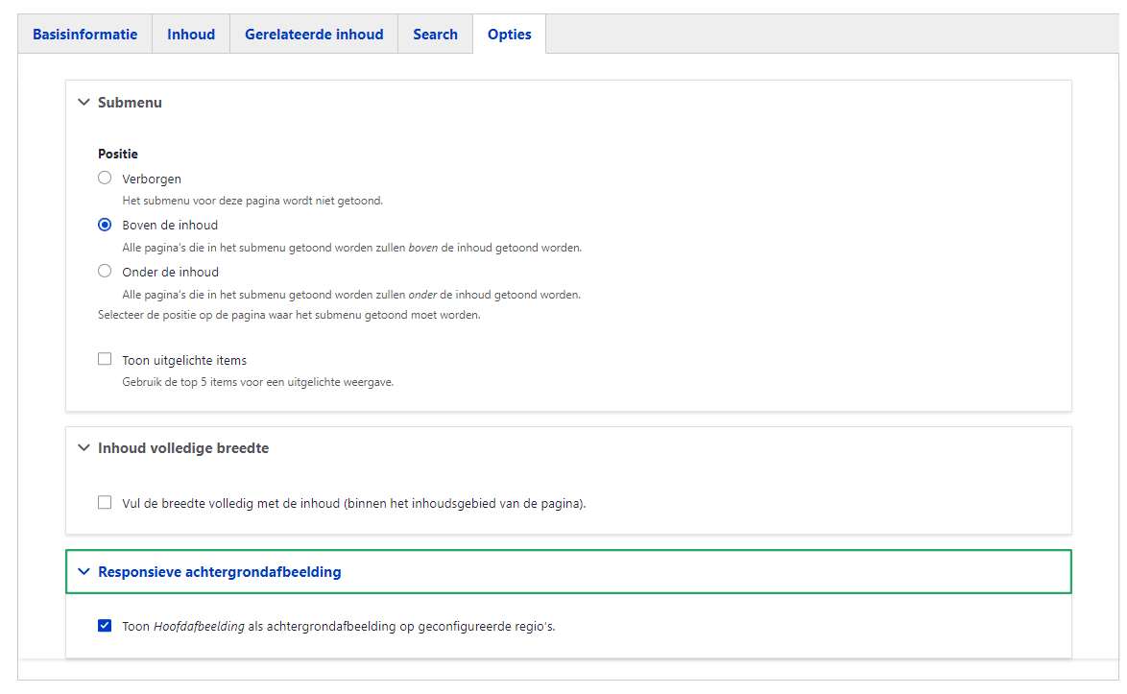Collapse the Submenu section chevron
Viewport: 1127px width, 694px height.
[84, 103]
